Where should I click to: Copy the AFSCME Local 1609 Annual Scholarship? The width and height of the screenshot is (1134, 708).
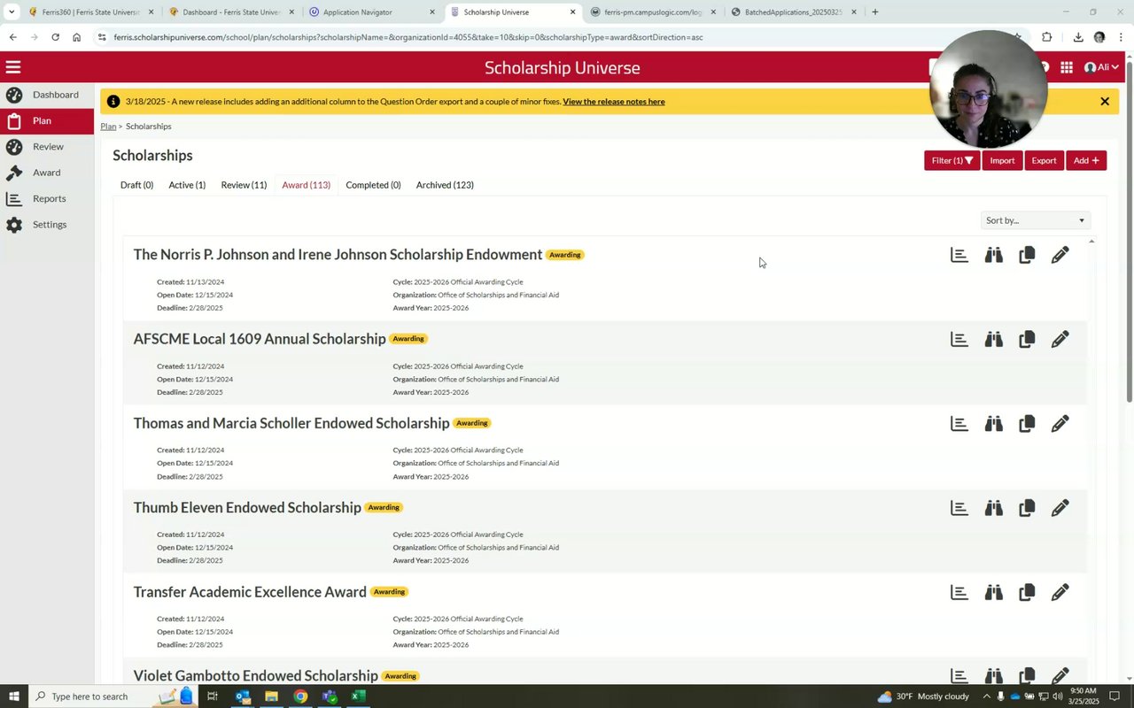[x=1027, y=339]
